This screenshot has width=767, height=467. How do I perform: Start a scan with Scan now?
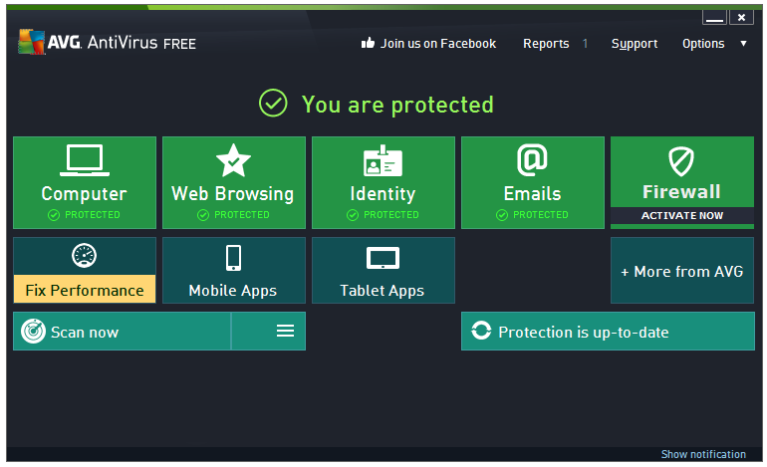(x=122, y=331)
